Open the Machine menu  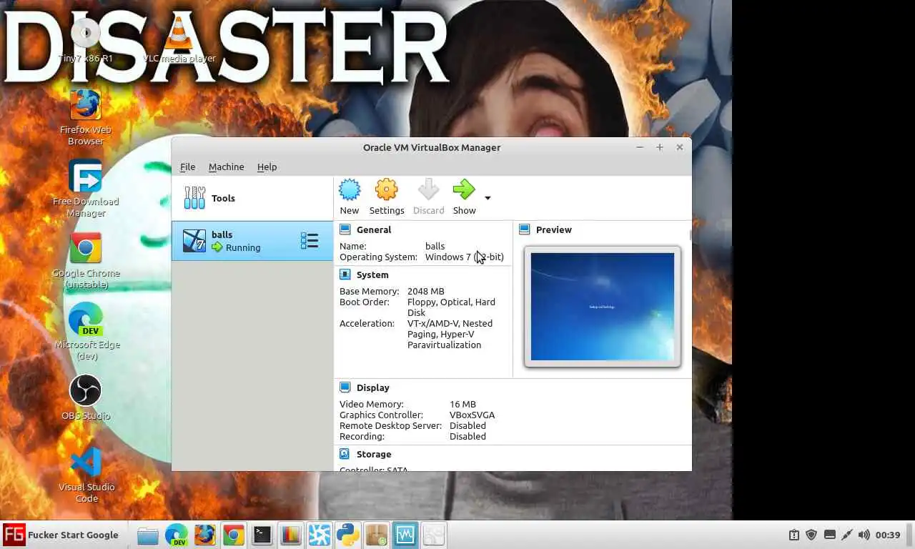coord(226,167)
